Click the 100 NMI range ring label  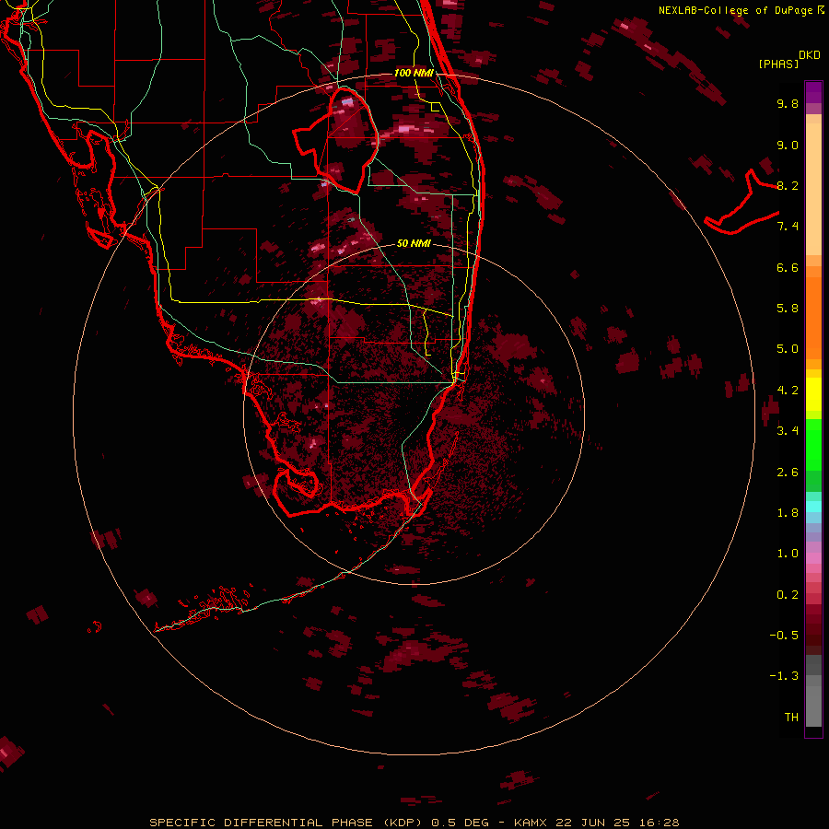click(x=414, y=73)
